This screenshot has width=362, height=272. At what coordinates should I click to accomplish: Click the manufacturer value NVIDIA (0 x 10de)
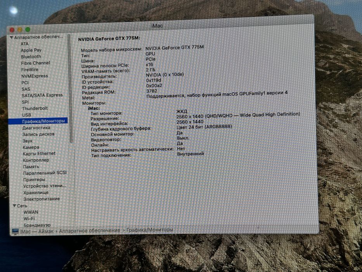click(x=165, y=75)
